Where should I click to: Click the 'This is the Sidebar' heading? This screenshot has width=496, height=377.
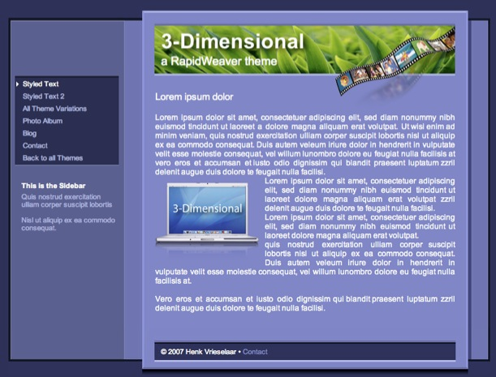coord(54,186)
